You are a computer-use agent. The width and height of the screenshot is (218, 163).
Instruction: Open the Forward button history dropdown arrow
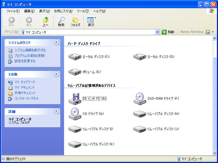point(37,22)
